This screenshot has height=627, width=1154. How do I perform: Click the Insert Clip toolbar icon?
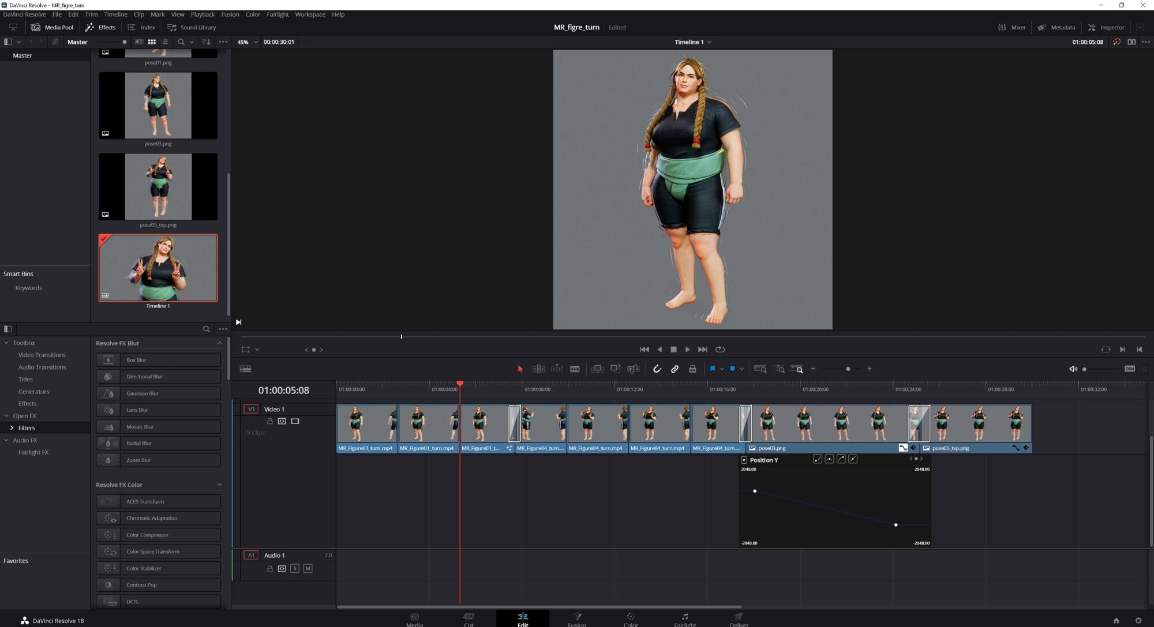(597, 369)
